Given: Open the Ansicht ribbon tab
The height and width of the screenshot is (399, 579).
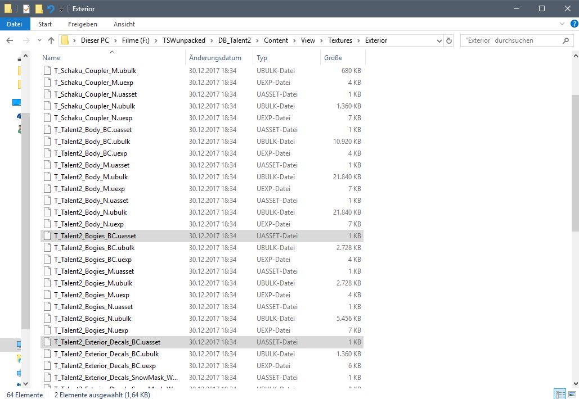Looking at the screenshot, I should tap(124, 24).
